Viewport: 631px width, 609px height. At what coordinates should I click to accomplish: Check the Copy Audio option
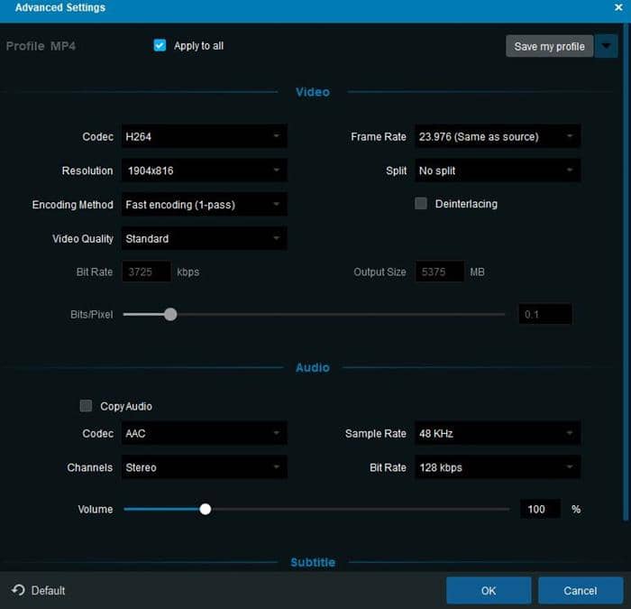click(87, 406)
